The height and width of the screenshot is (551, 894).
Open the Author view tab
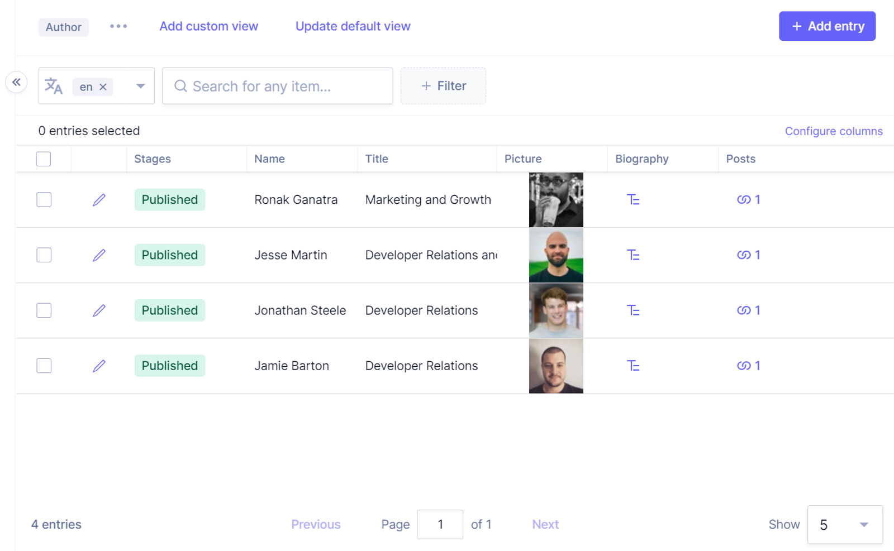[64, 27]
